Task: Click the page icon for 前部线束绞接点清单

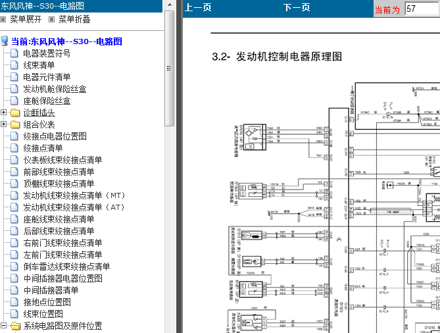Action: click(14, 172)
